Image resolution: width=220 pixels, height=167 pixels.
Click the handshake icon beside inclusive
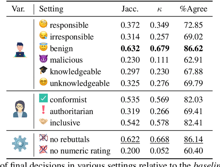point(43,122)
